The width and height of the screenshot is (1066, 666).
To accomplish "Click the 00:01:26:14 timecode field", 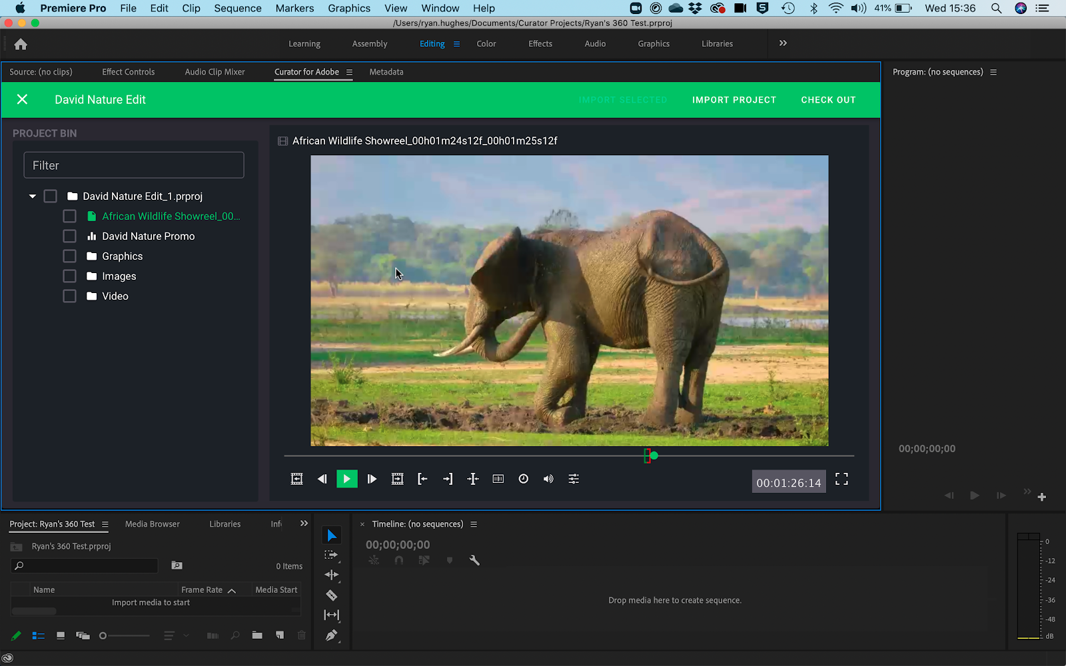I will point(789,482).
